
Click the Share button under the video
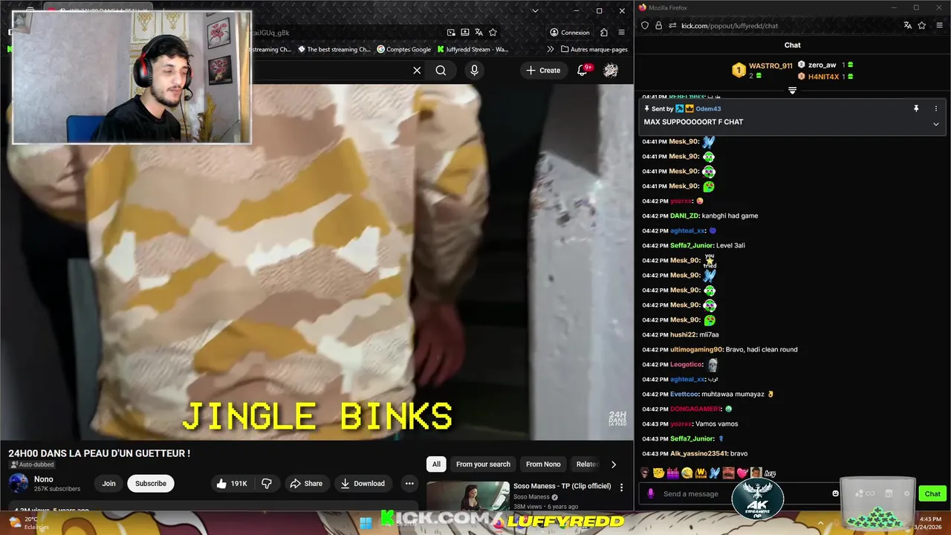pos(306,483)
